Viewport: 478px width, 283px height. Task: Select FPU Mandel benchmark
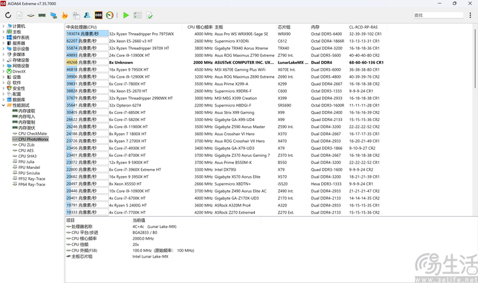29,167
